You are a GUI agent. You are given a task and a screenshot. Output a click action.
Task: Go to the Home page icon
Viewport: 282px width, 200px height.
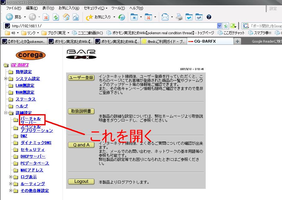[66, 17]
